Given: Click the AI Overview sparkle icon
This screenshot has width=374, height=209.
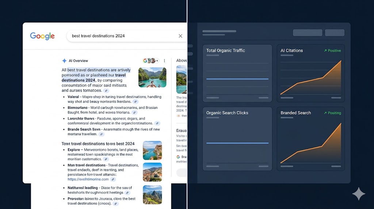Looking at the screenshot, I should pos(64,61).
